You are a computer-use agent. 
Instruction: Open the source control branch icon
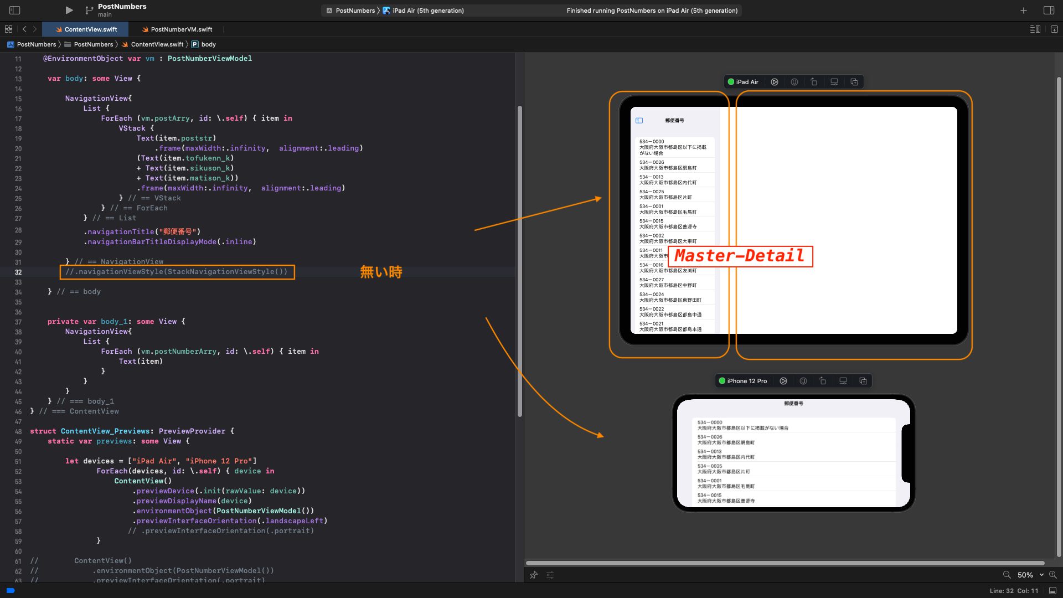pyautogui.click(x=89, y=10)
